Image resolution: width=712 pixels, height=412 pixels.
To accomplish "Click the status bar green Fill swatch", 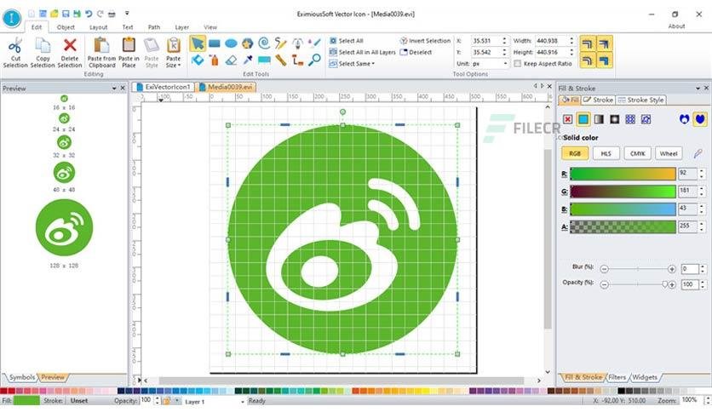I will point(26,401).
